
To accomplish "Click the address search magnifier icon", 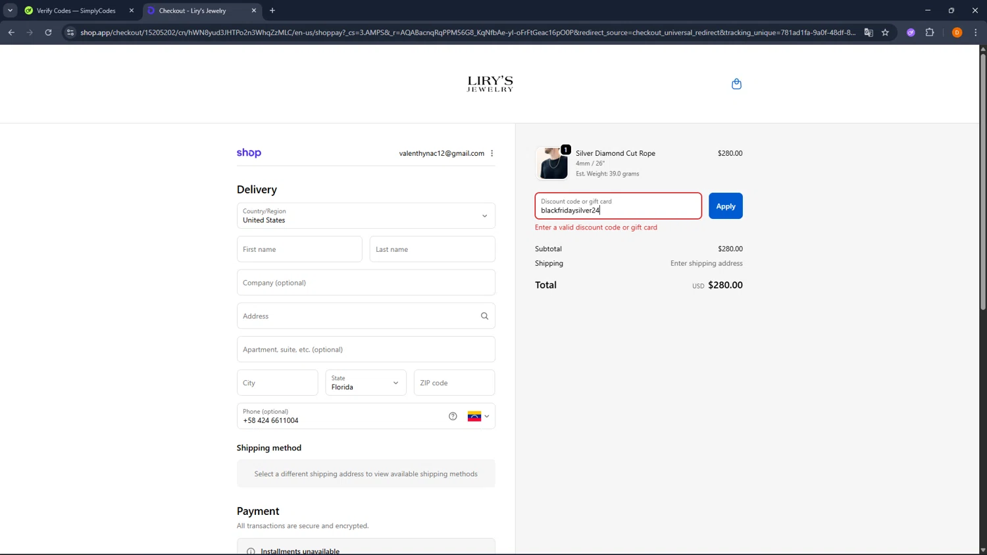I will pyautogui.click(x=484, y=316).
